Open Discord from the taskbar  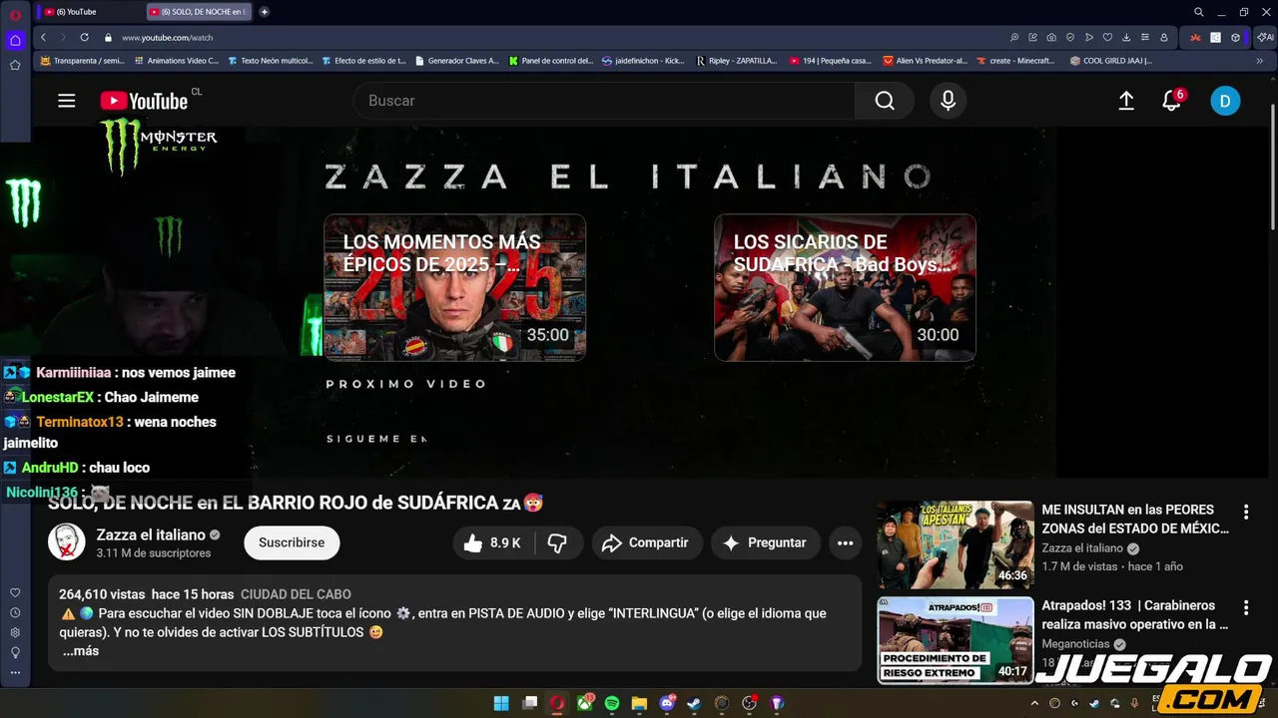667,703
